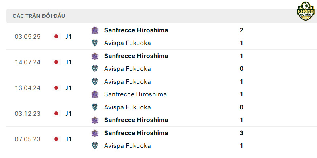Click Sanfrecce Hiroshima crest in 03.05.25 match

click(95, 30)
